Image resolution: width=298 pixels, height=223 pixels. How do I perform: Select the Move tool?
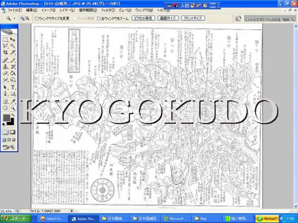tap(13, 40)
